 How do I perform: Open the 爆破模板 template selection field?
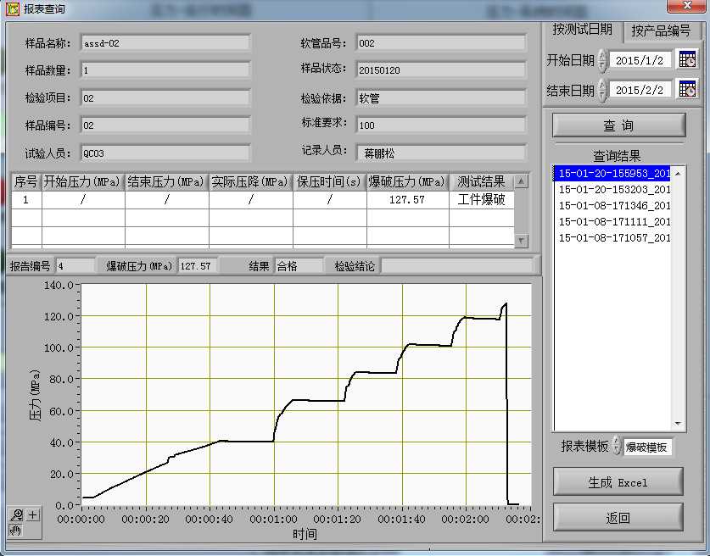click(648, 447)
